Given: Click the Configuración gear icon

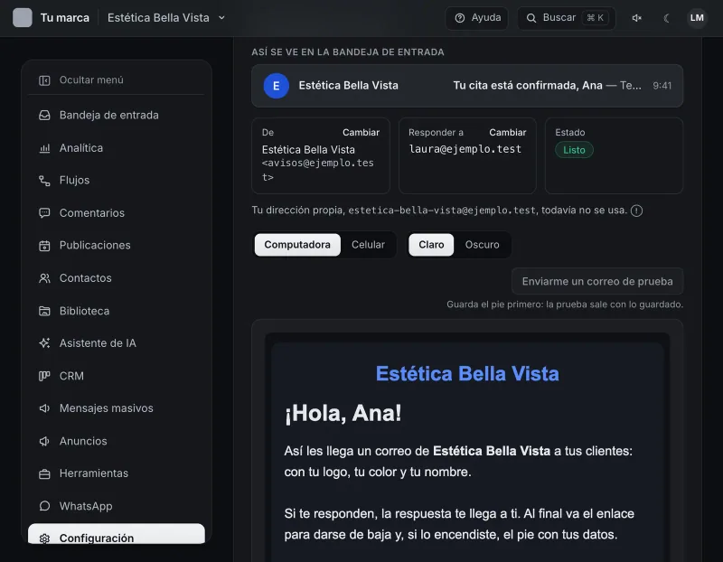Looking at the screenshot, I should tap(44, 538).
